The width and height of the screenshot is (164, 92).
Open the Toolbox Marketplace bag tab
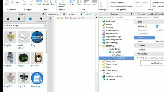[8, 19]
